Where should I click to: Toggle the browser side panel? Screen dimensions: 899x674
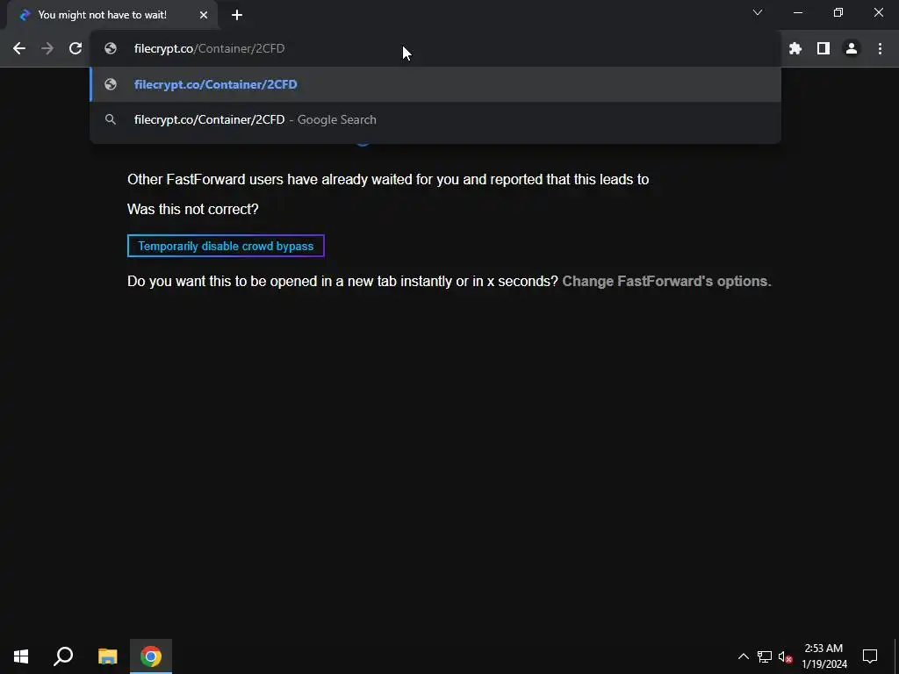823,49
